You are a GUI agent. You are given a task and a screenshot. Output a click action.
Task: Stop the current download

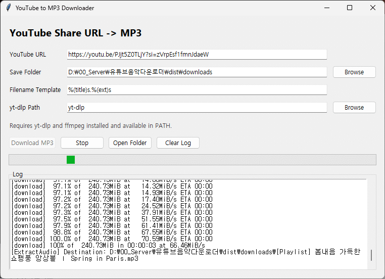pyautogui.click(x=82, y=143)
